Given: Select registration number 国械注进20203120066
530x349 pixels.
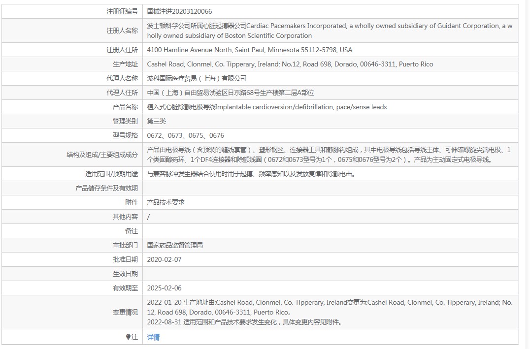Looking at the screenshot, I should [179, 11].
